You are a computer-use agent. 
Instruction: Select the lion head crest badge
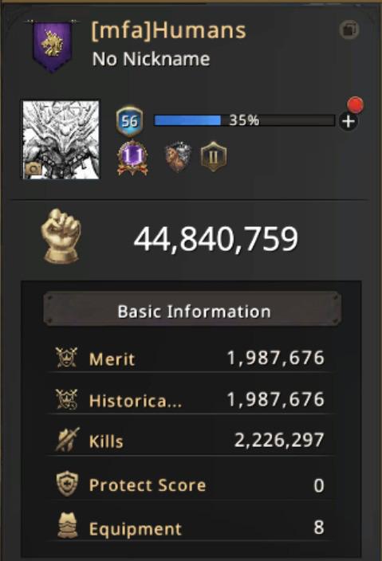point(178,157)
